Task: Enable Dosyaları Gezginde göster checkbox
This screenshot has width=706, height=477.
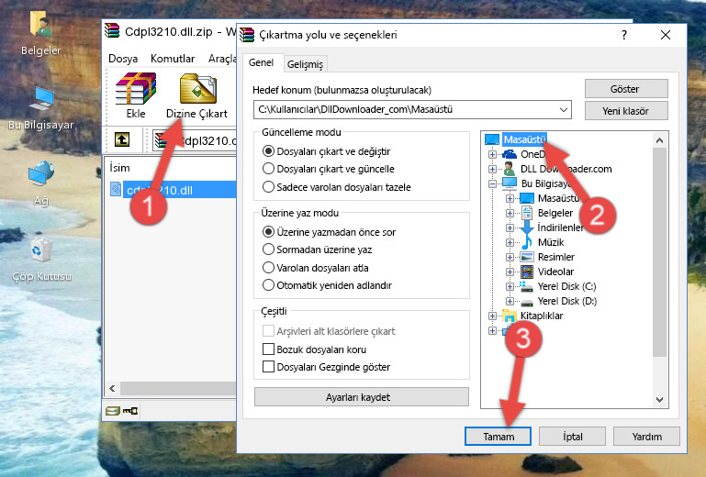Action: [x=269, y=367]
